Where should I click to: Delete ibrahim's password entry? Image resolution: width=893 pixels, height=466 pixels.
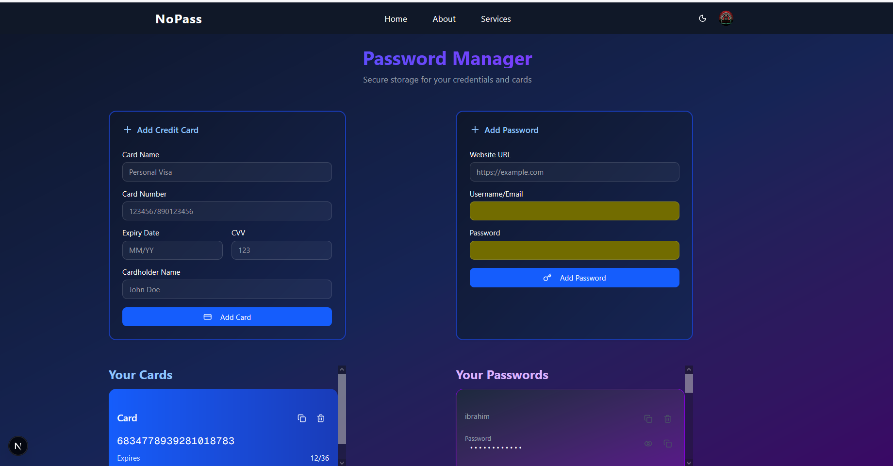668,418
